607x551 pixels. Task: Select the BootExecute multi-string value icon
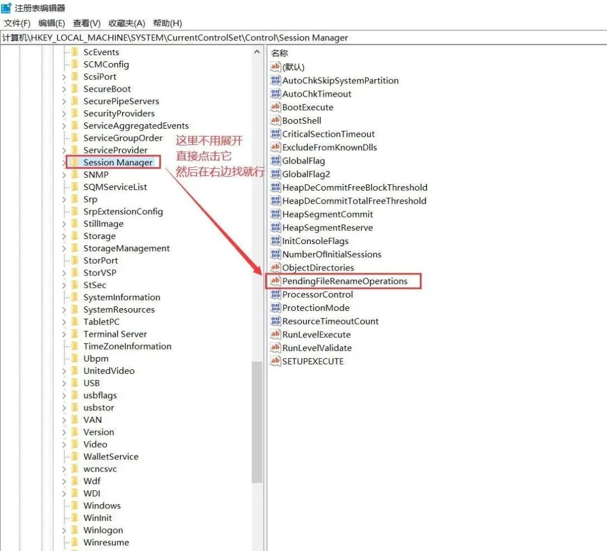pos(275,107)
